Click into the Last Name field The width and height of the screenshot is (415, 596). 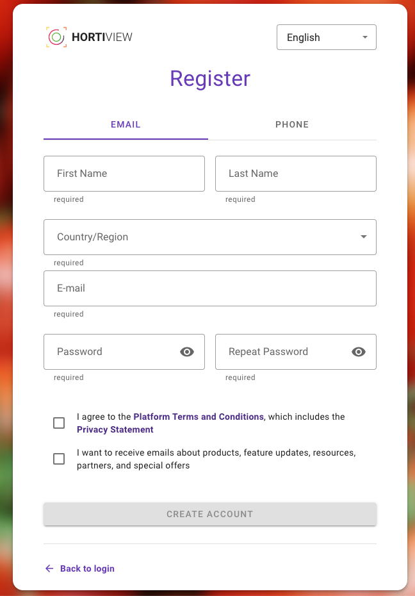(295, 174)
